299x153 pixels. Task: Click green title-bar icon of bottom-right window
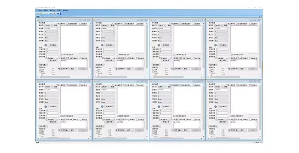(208, 81)
